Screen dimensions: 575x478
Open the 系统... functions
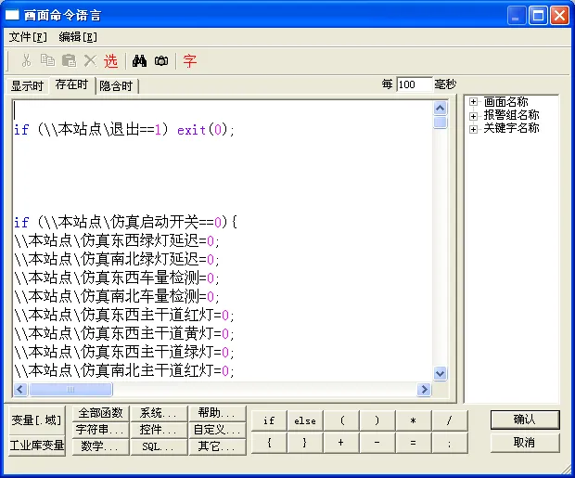[x=159, y=413]
